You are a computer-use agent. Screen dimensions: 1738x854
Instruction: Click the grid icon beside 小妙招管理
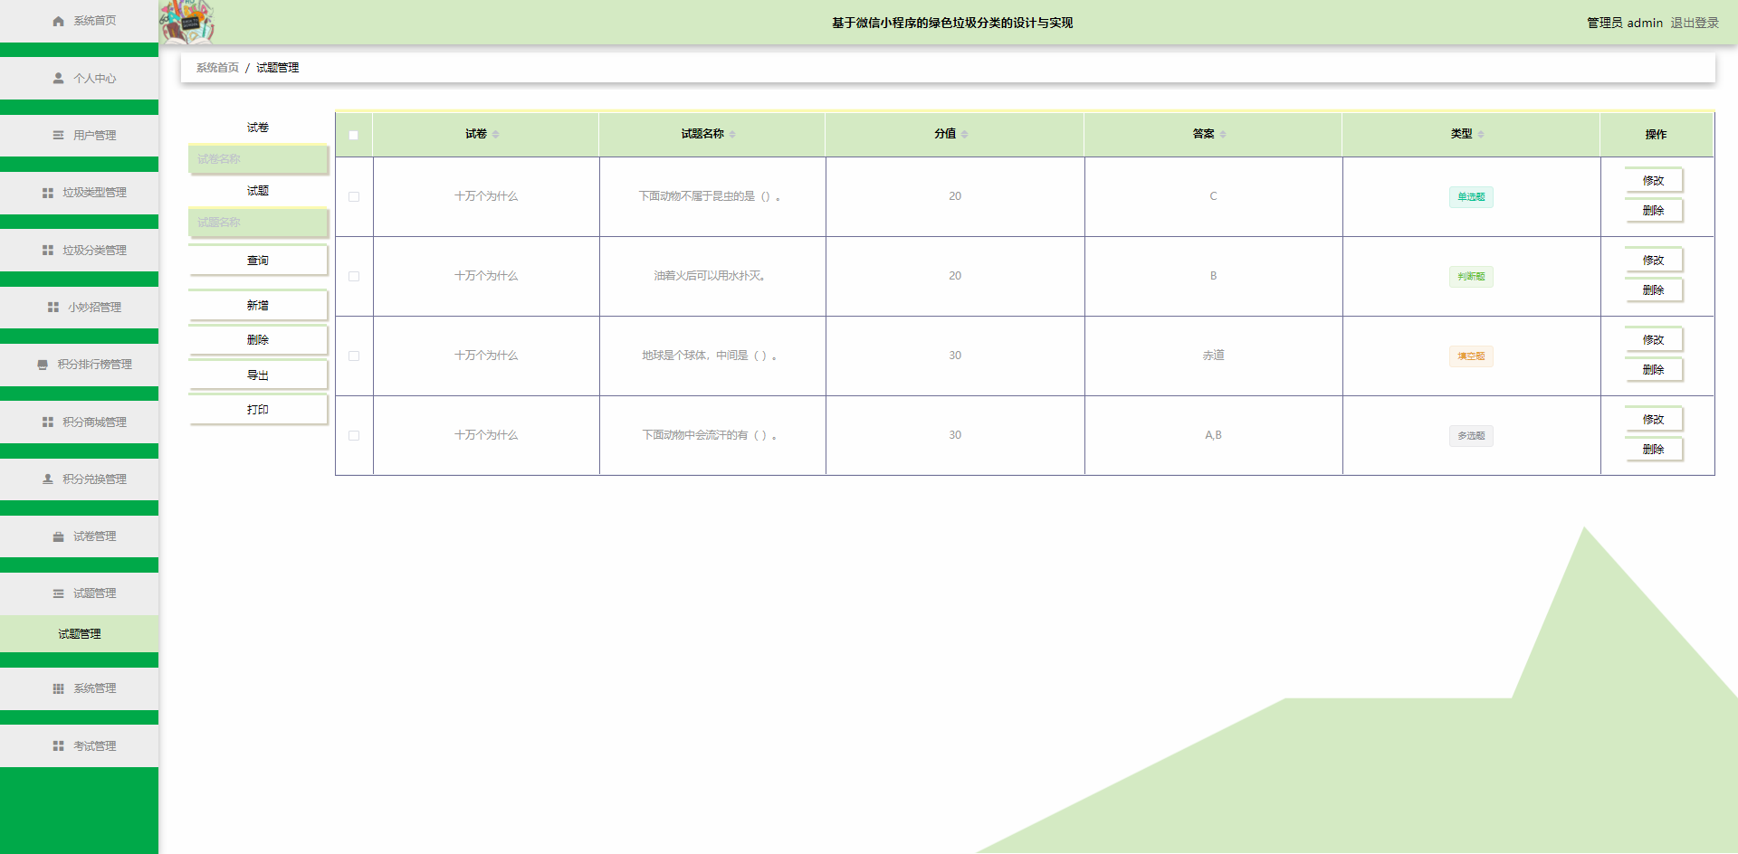point(53,308)
